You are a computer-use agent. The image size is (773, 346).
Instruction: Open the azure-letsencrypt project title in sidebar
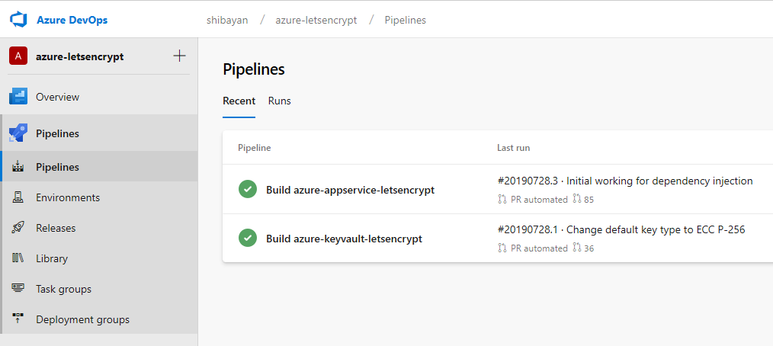point(80,56)
